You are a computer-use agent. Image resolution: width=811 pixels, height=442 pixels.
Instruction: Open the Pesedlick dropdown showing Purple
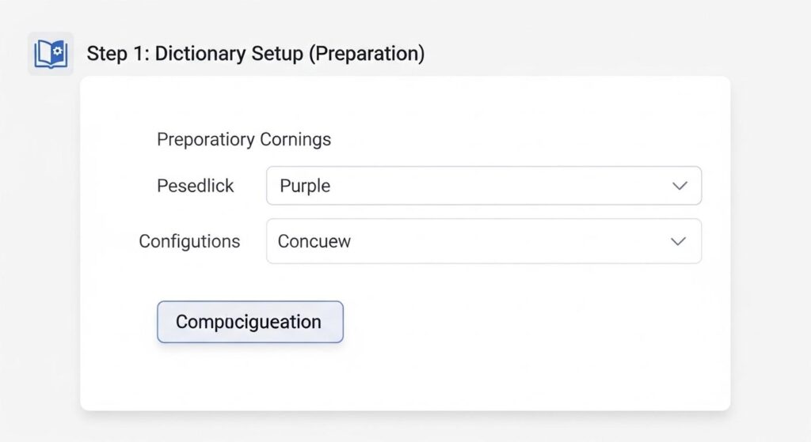pyautogui.click(x=483, y=186)
